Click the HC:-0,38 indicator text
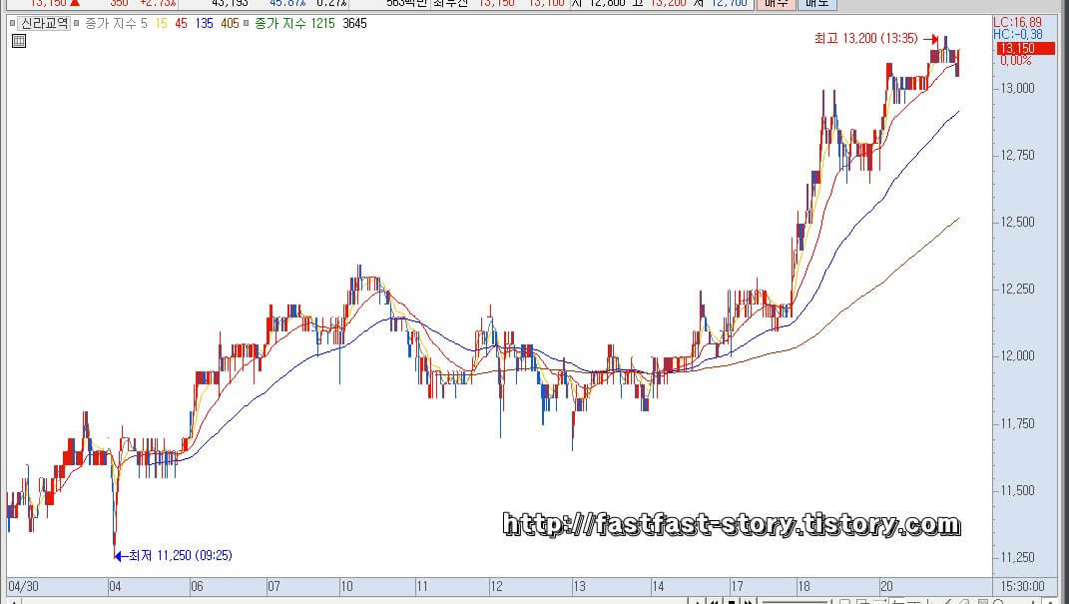Screen dimensions: 1069x604 [x=1018, y=34]
